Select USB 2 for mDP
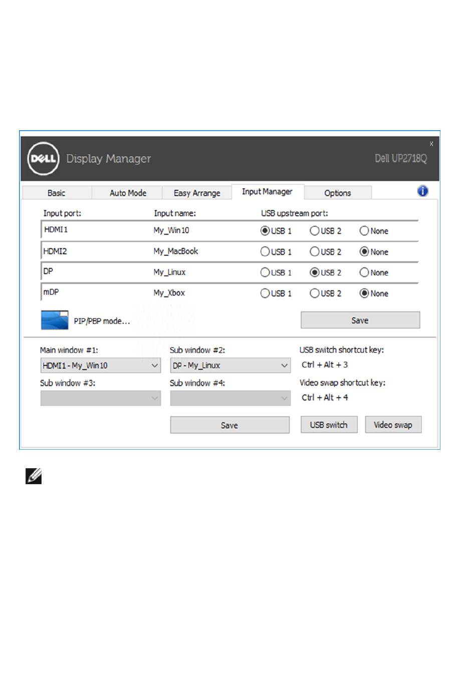 coord(314,293)
